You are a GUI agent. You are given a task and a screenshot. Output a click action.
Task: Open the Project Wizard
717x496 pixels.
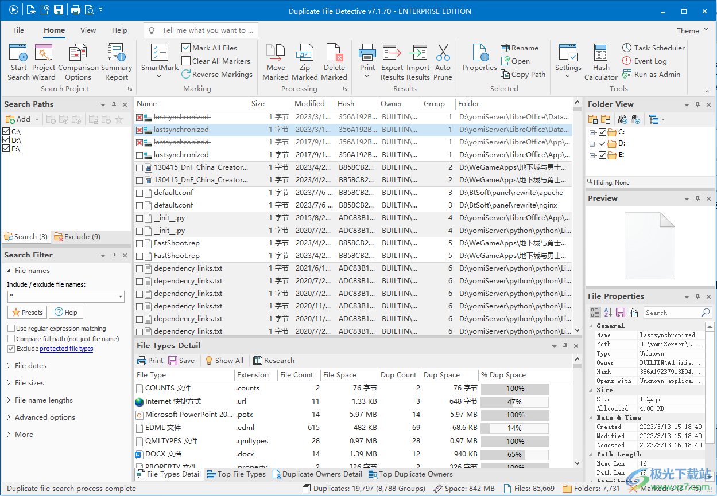point(44,62)
